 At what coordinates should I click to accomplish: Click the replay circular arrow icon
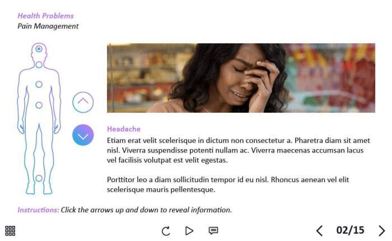(166, 231)
